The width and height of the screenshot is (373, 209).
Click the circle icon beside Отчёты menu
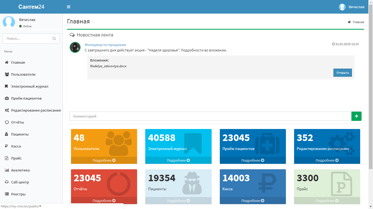(x=7, y=122)
